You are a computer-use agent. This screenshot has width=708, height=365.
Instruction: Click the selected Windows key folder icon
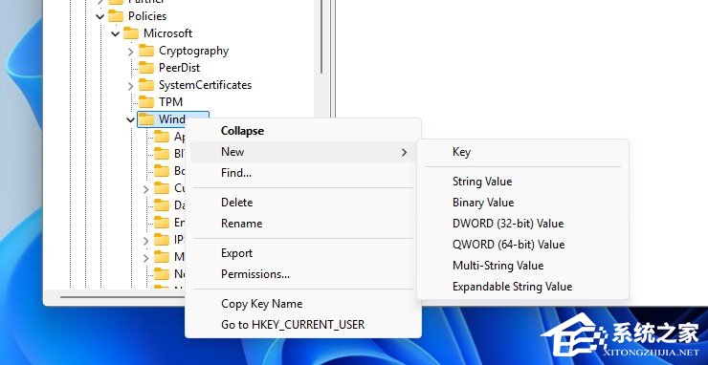tap(146, 119)
